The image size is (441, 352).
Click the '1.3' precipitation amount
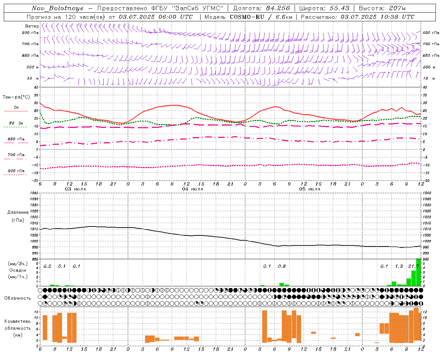click(x=399, y=266)
